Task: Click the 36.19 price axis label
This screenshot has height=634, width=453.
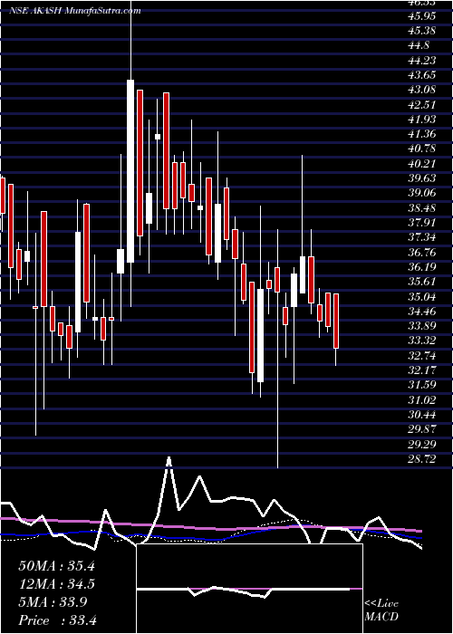Action: click(420, 267)
